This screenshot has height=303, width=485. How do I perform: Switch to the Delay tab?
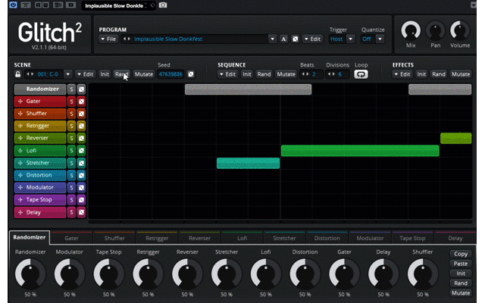pos(455,238)
